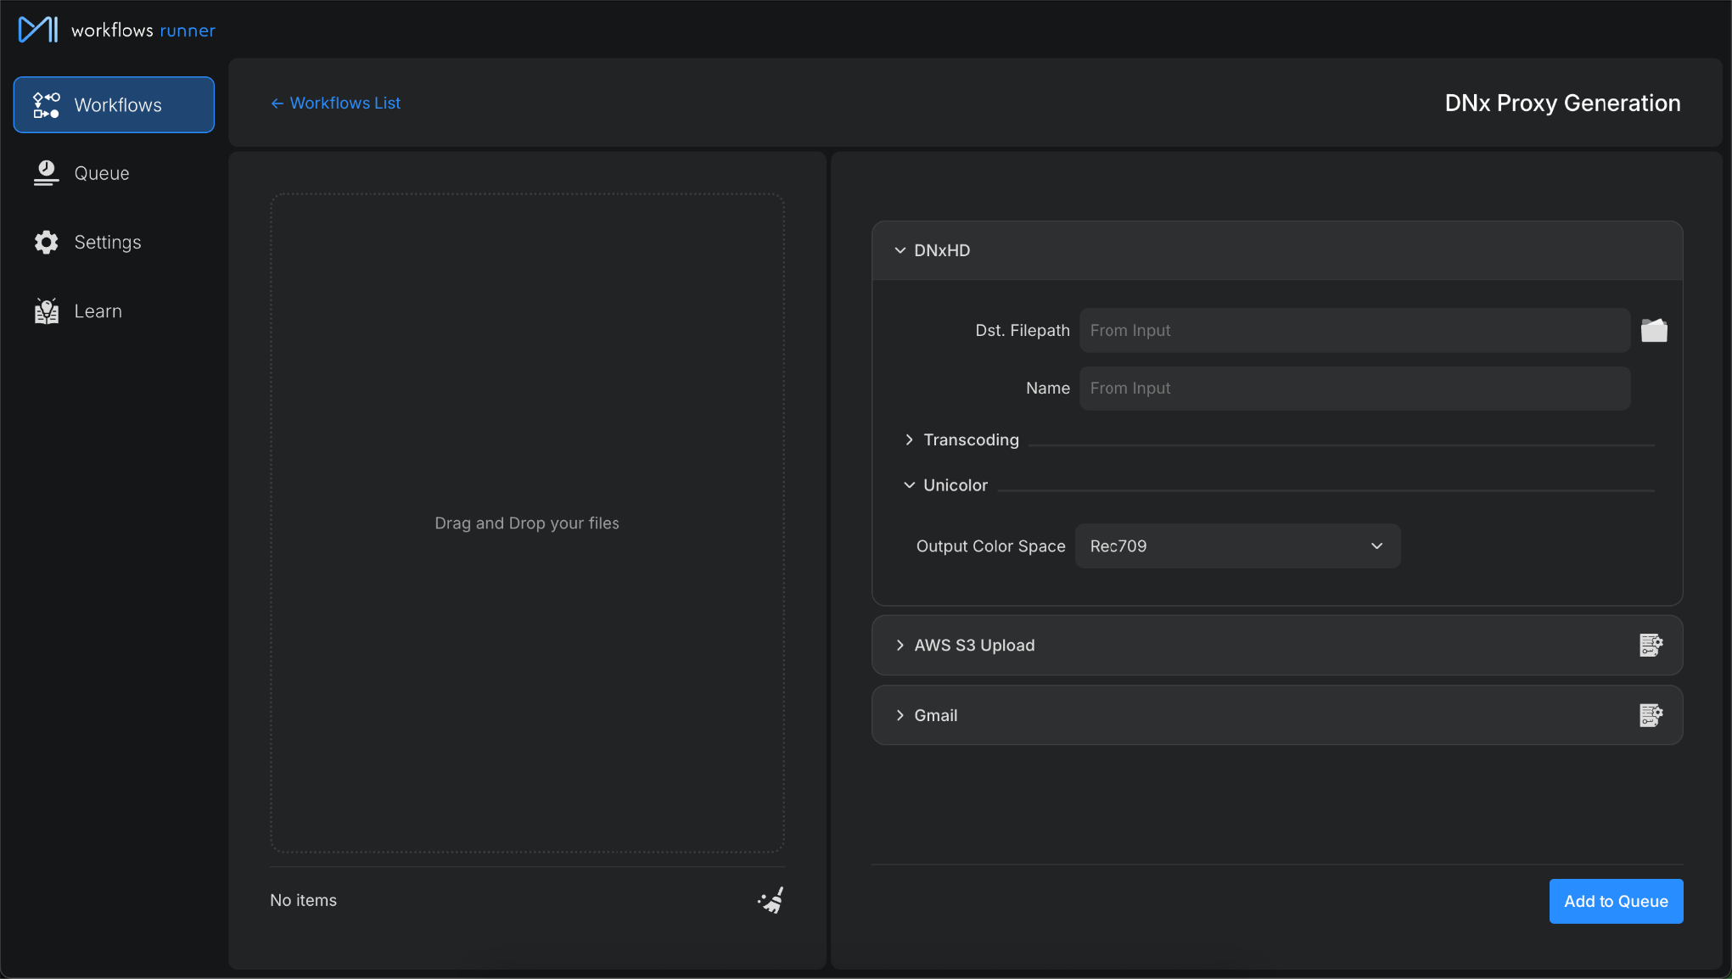Focus the Name input field
1732x979 pixels.
(1354, 388)
